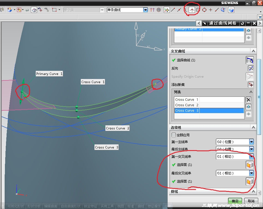Click the Follow Fillet round icon
This screenshot has width=263, height=209.
coord(158,10)
